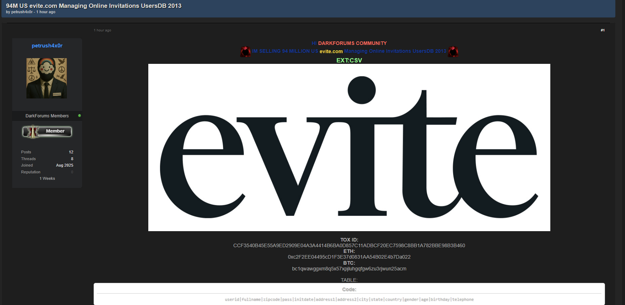Click the petrush4x0r avatar image
The height and width of the screenshot is (305, 625).
click(46, 78)
